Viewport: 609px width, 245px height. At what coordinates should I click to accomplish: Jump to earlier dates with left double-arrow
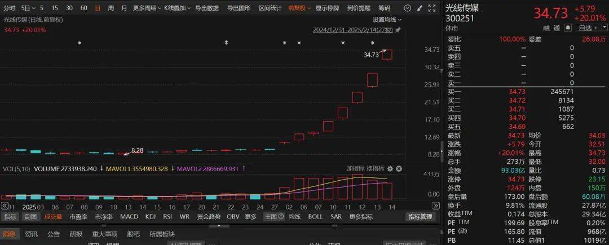point(5,206)
